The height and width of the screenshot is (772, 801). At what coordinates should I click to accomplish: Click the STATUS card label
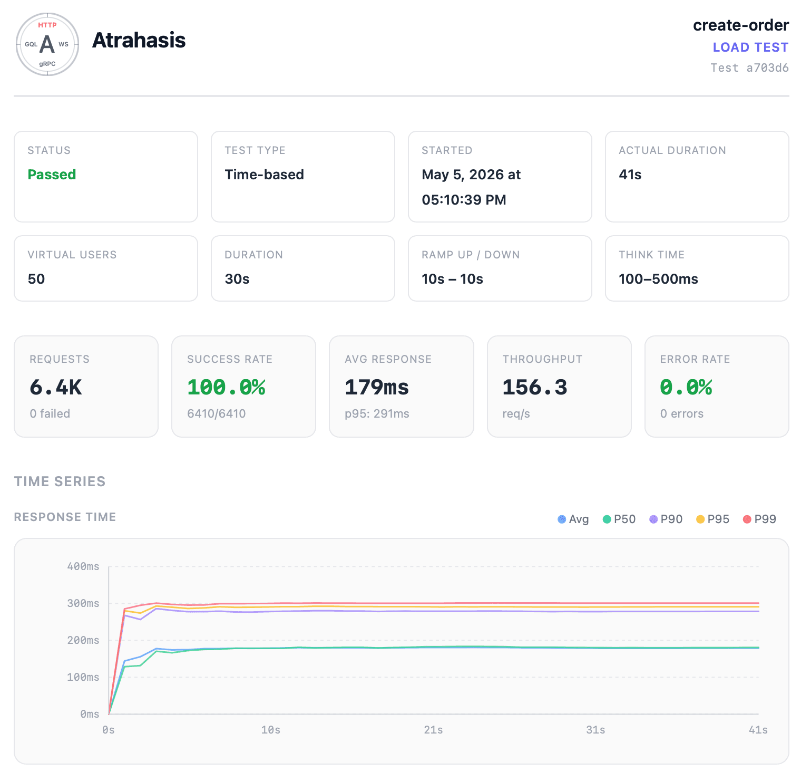[x=49, y=150]
